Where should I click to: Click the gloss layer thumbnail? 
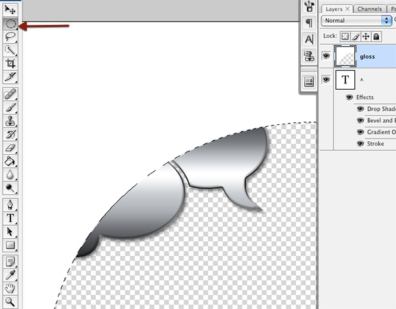345,56
